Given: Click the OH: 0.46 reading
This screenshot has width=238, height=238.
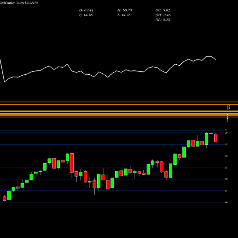Looking at the screenshot, I should [x=163, y=15].
